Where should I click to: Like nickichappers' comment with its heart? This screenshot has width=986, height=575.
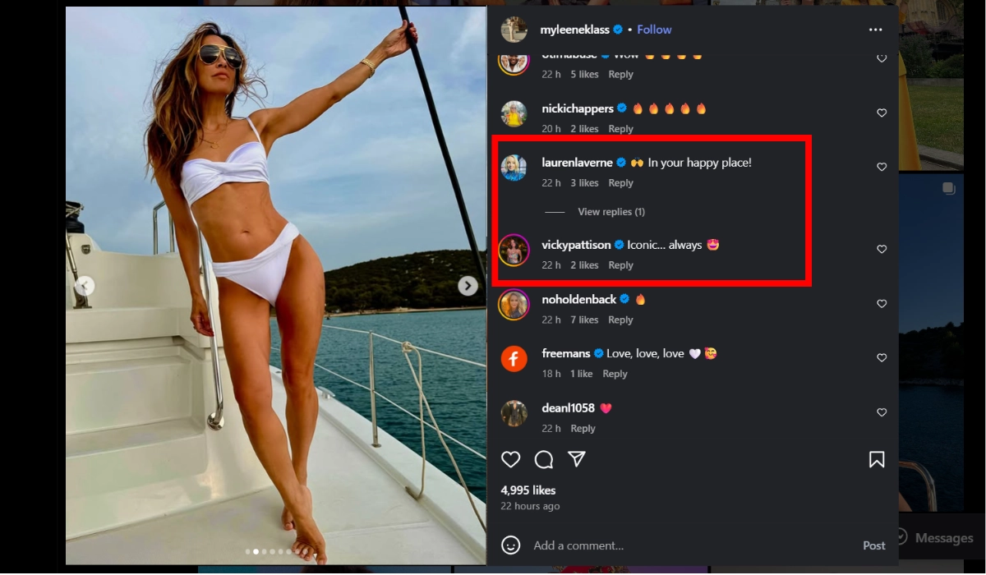tap(882, 113)
